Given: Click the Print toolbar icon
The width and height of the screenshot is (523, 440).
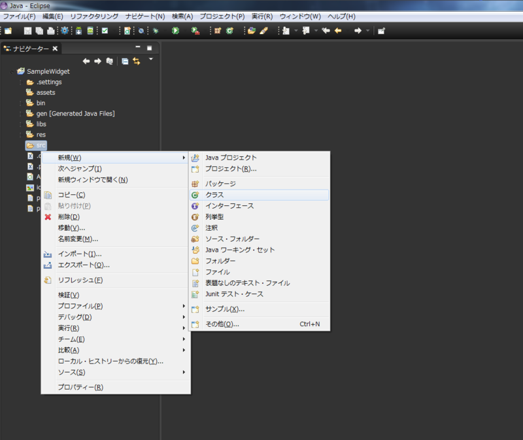Looking at the screenshot, I should pos(51,31).
